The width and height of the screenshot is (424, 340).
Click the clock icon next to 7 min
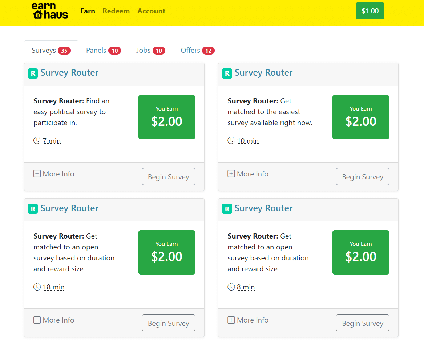pos(37,140)
